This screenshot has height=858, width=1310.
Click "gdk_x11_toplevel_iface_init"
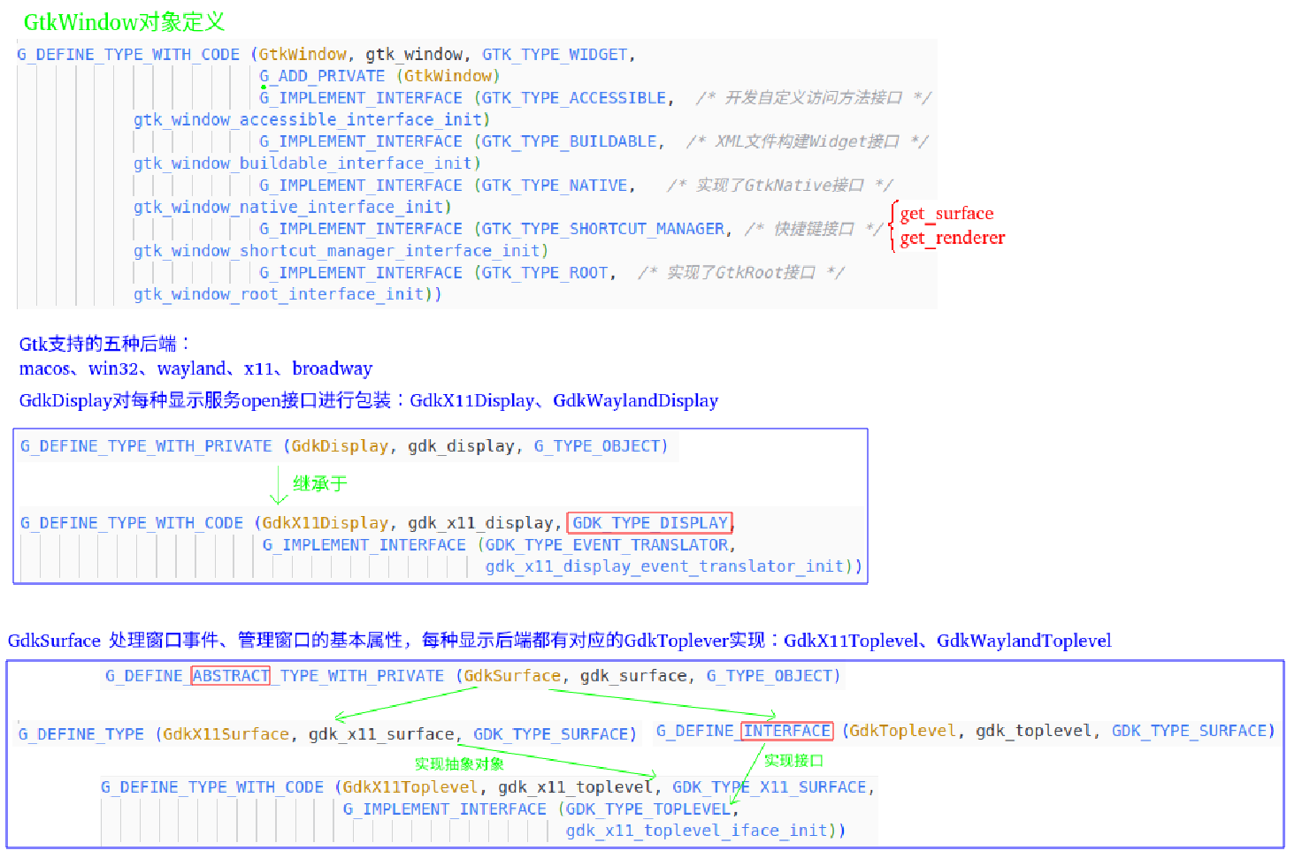(696, 831)
